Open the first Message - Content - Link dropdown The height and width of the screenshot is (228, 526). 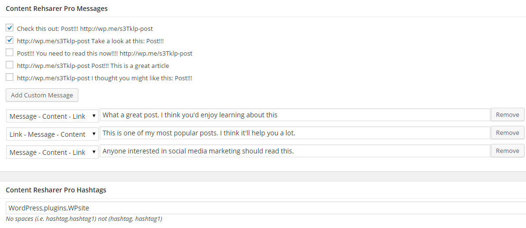pyautogui.click(x=52, y=116)
